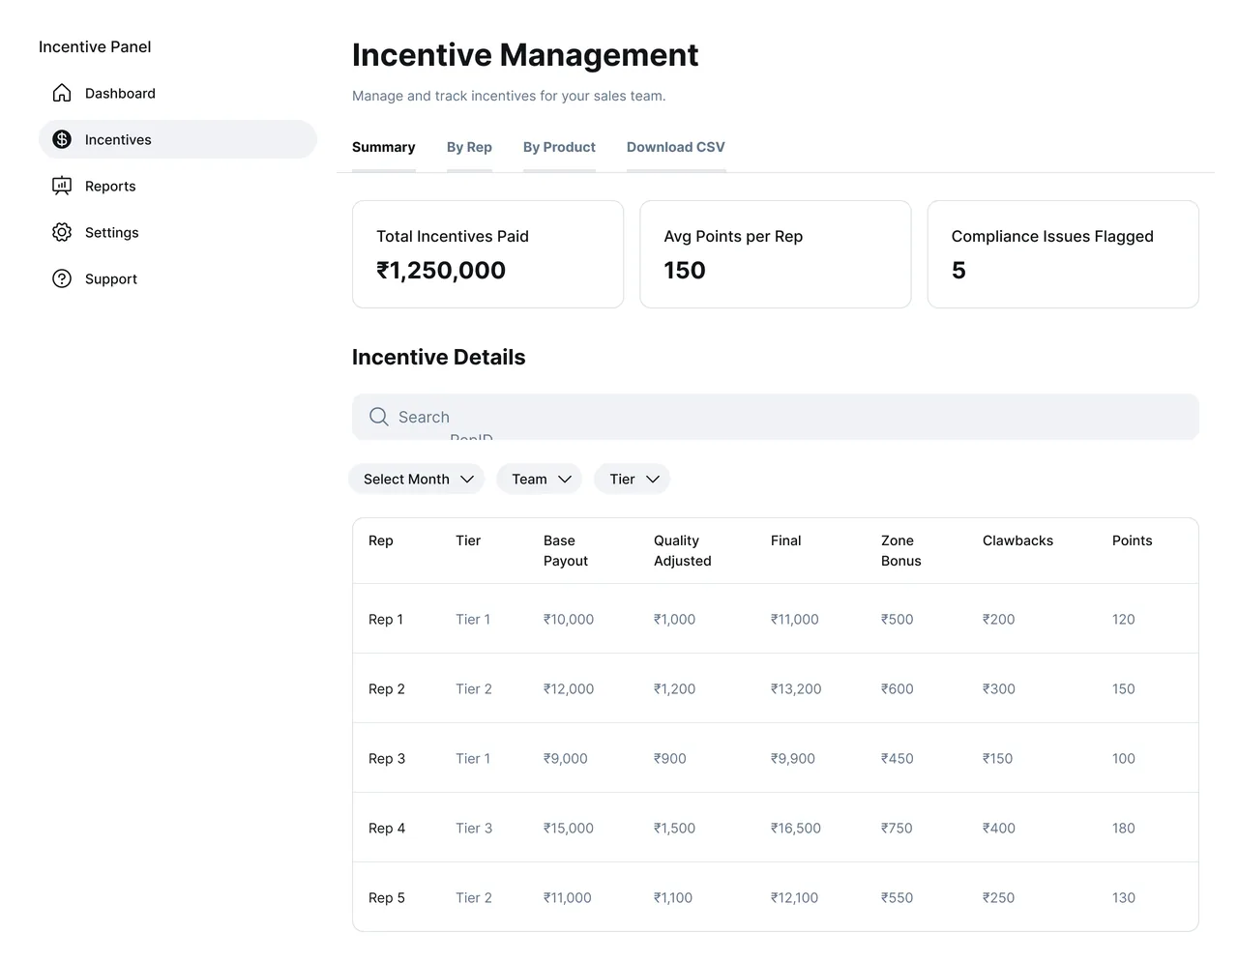Click zone bonus ₹500 cell

pyautogui.click(x=898, y=619)
